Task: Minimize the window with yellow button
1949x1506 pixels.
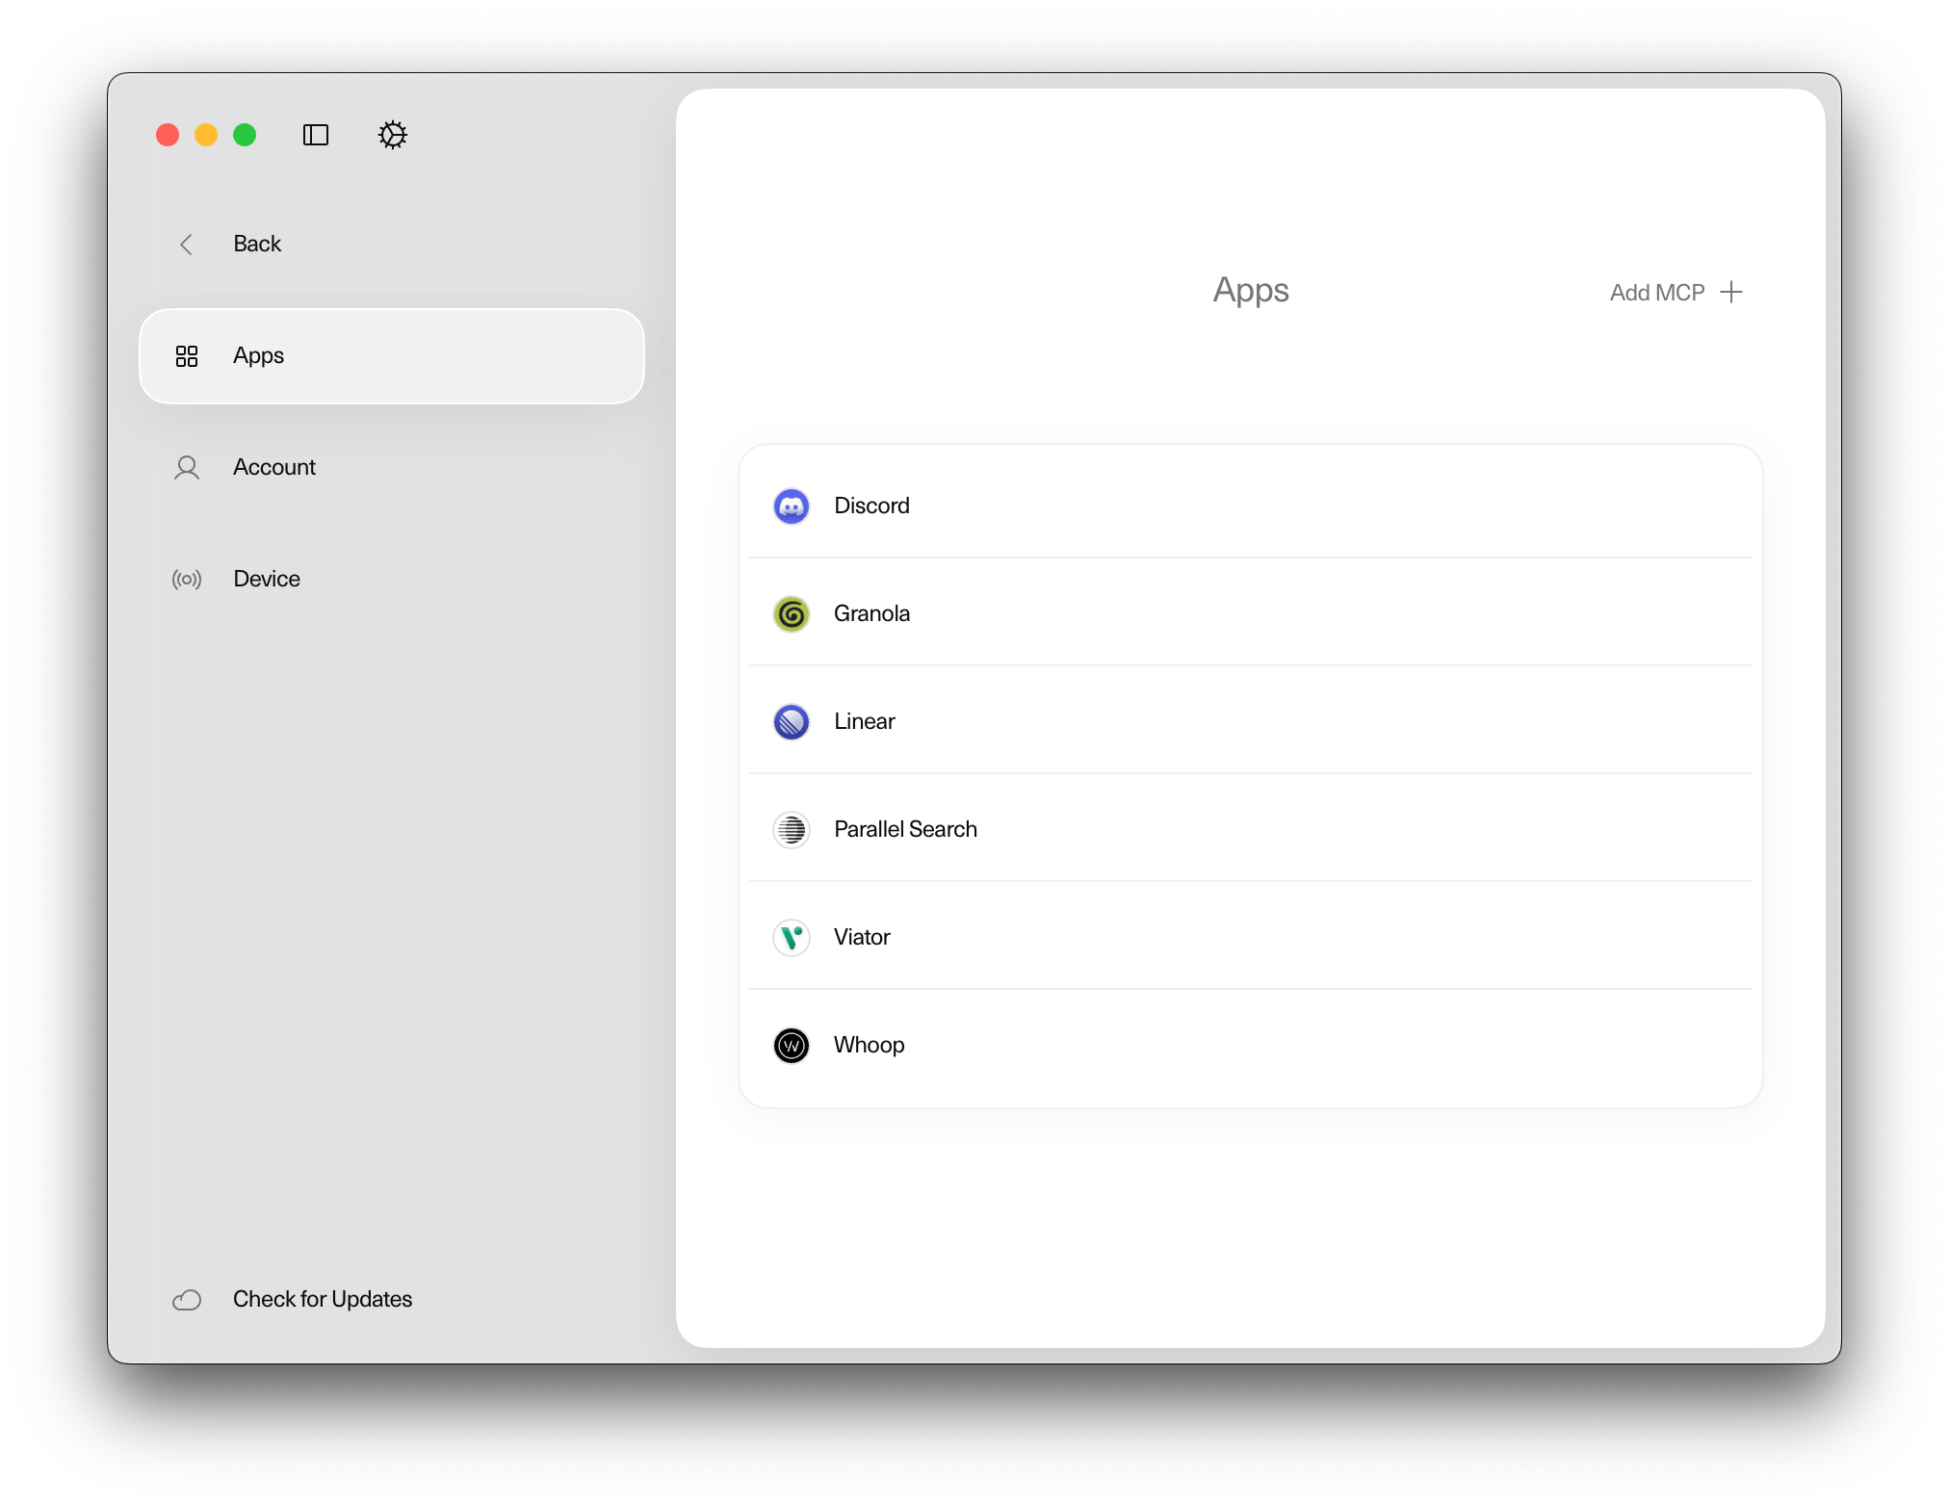Action: tap(206, 135)
